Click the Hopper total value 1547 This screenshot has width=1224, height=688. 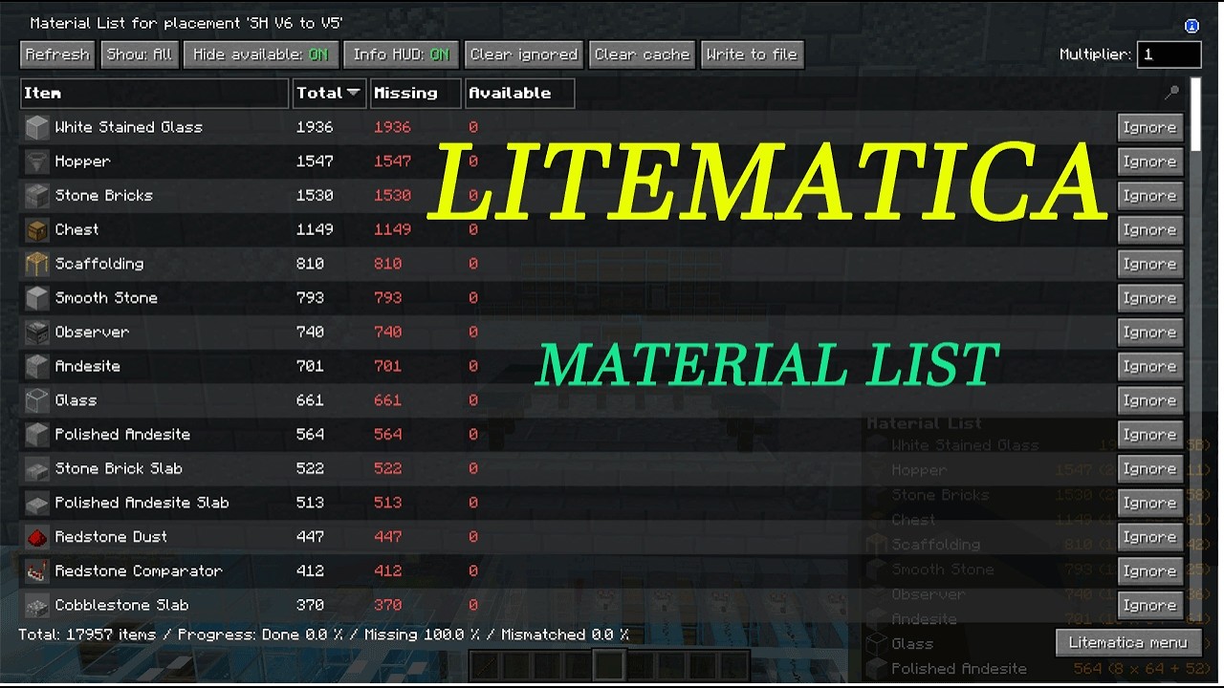[315, 161]
